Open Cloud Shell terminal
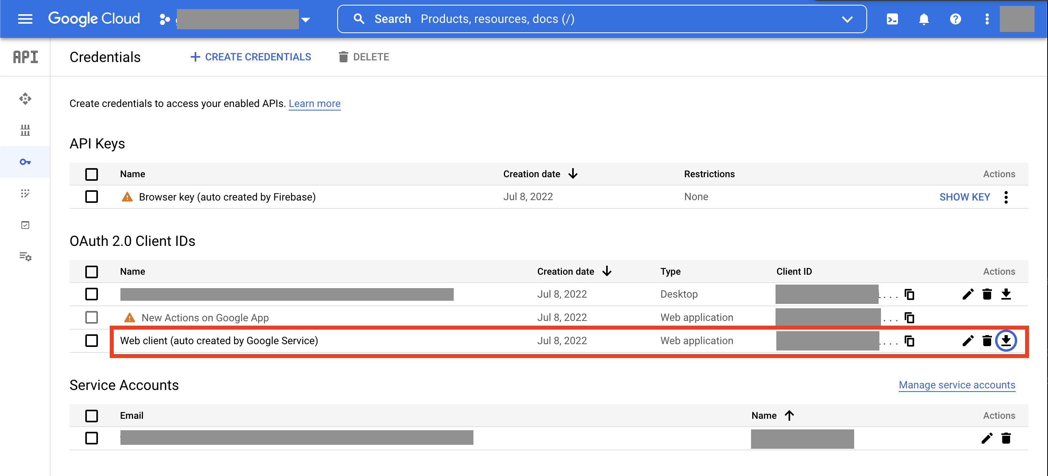Image resolution: width=1048 pixels, height=476 pixels. 892,19
